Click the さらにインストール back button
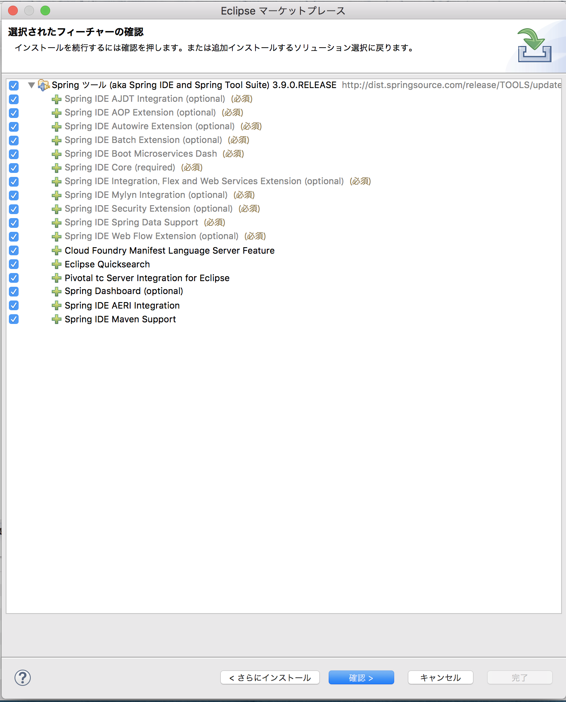 (x=270, y=677)
